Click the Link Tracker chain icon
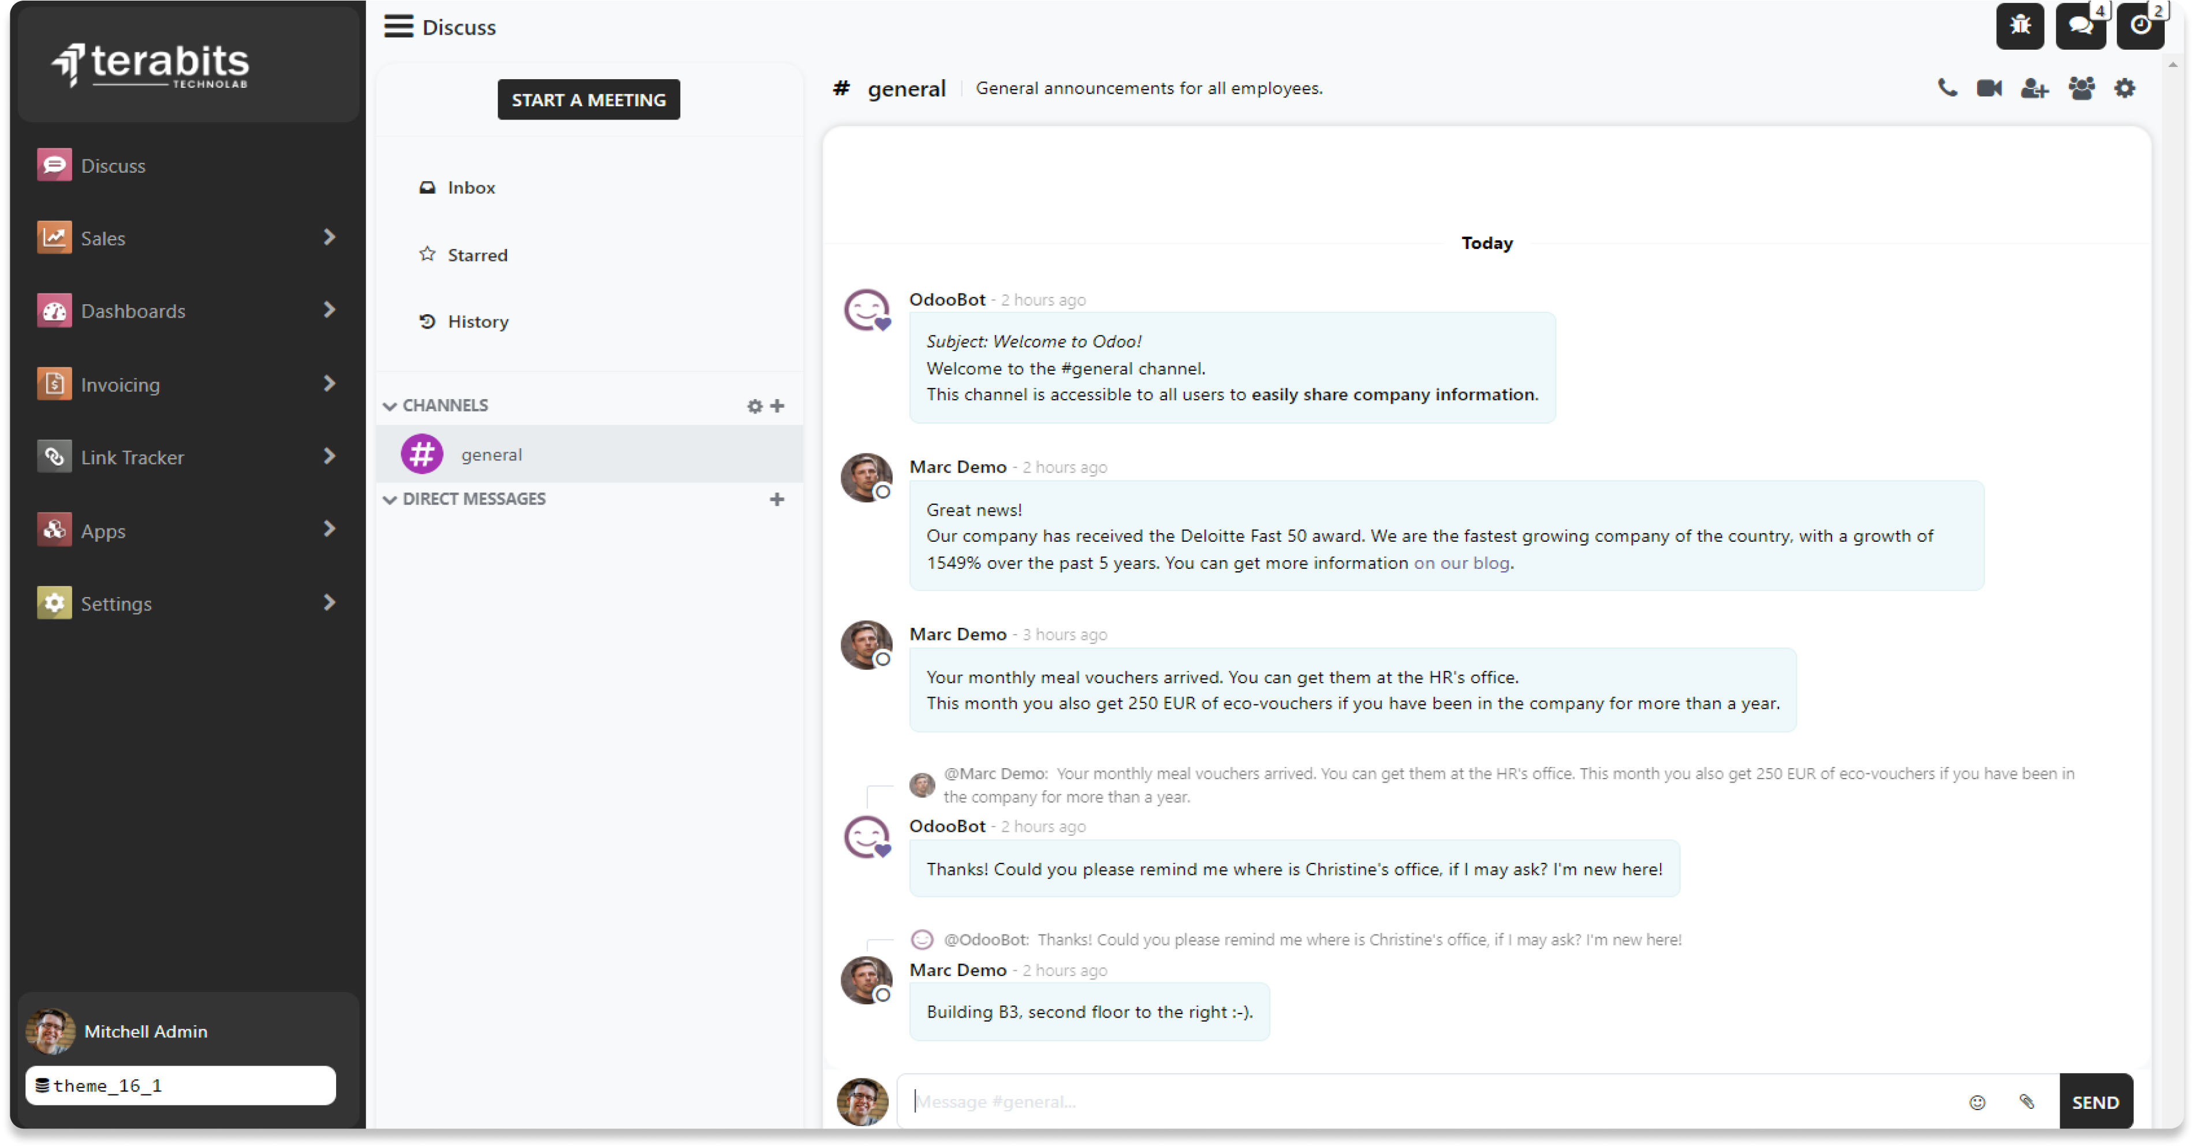The height and width of the screenshot is (1147, 2193). pyautogui.click(x=54, y=457)
